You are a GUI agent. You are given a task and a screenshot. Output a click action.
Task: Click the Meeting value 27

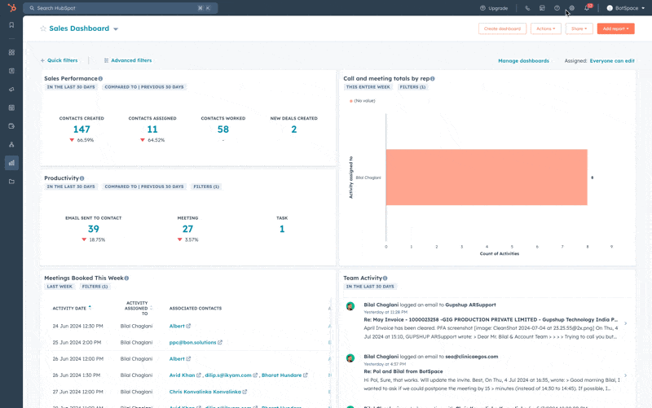[x=187, y=229]
